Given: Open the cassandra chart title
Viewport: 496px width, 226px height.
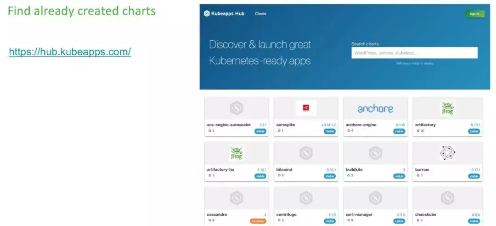Looking at the screenshot, I should pos(217,215).
